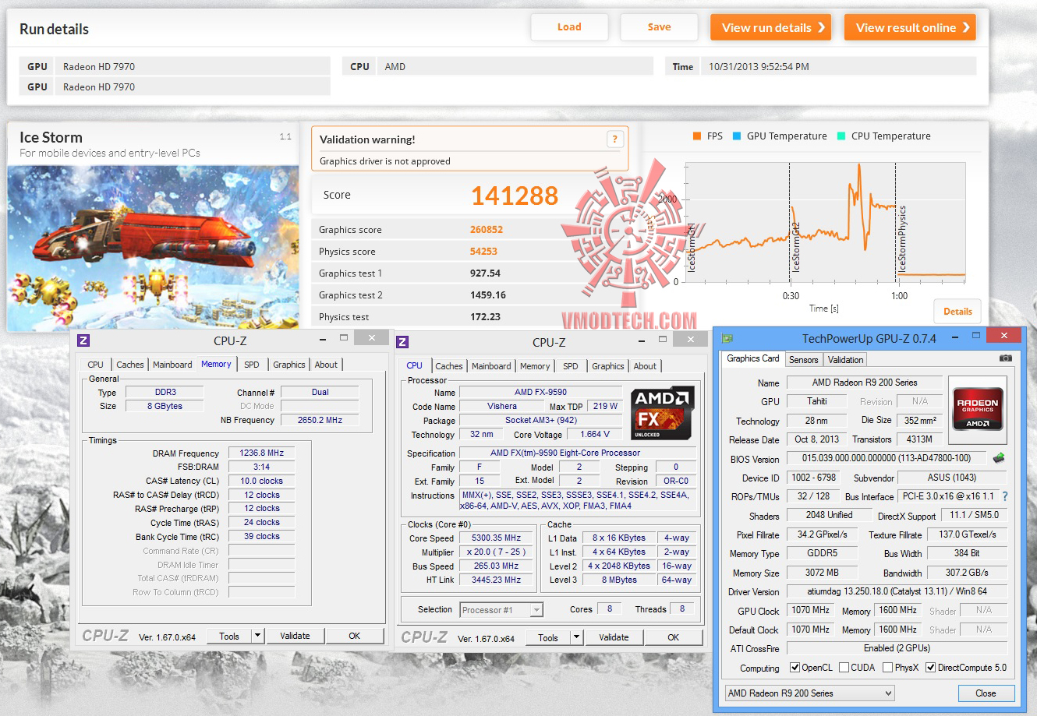Open the SPD tab in CPU-Z memory window
The width and height of the screenshot is (1037, 716).
tap(251, 365)
